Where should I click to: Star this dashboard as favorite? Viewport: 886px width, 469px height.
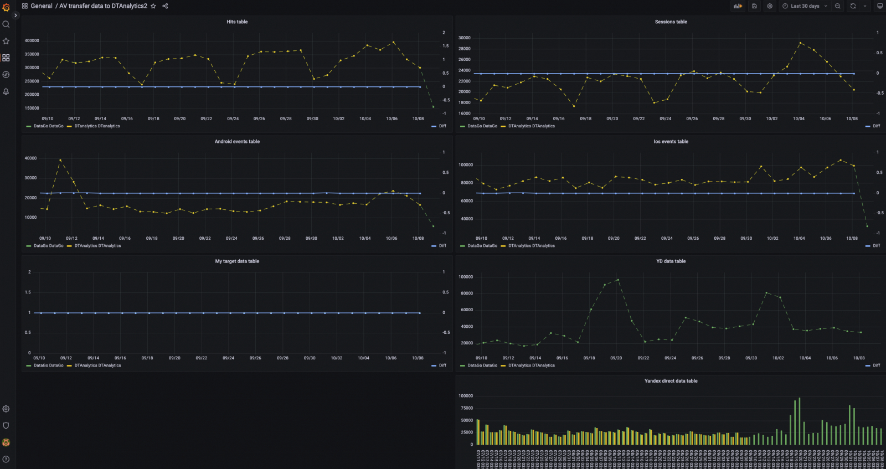(x=153, y=6)
